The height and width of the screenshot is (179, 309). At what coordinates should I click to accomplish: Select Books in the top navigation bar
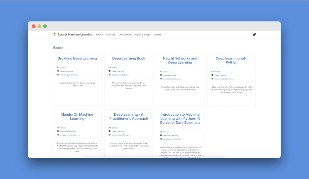pos(99,35)
